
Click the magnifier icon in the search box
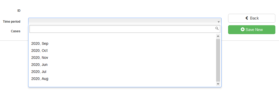[217, 28]
